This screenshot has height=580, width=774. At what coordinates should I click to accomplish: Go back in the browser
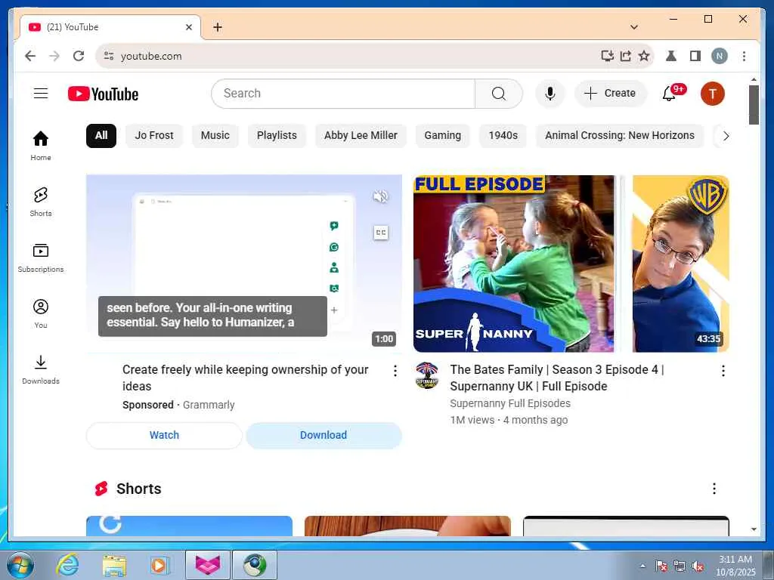[x=30, y=56]
